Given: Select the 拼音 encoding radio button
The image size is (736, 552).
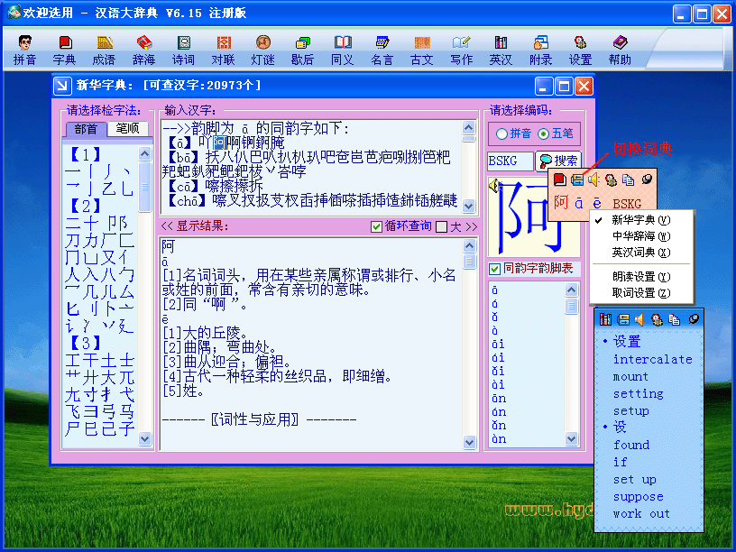Looking at the screenshot, I should pos(502,133).
